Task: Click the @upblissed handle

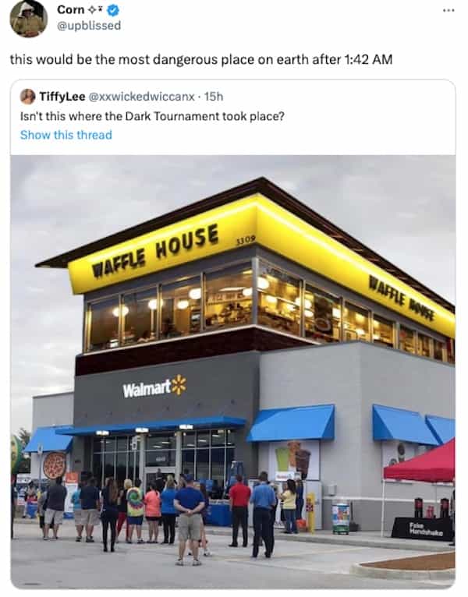Action: click(x=89, y=26)
